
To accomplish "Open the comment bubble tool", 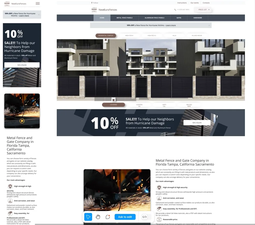I will [108, 217].
